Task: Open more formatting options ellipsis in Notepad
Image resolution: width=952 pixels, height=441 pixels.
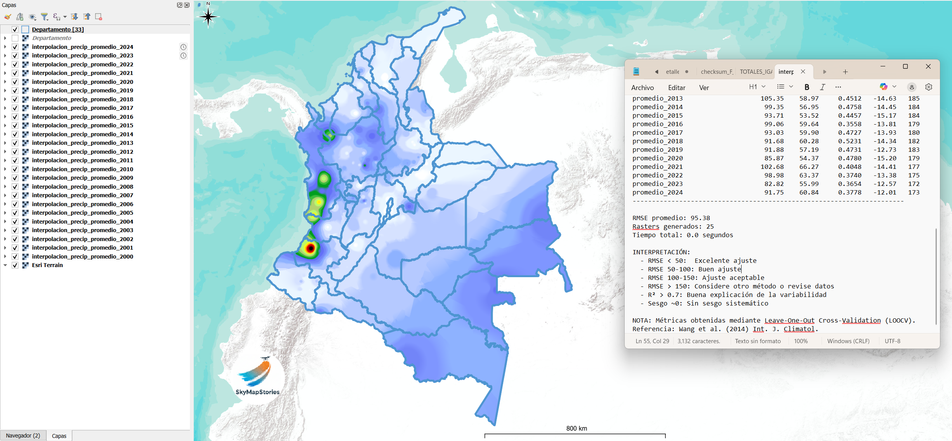Action: click(x=838, y=87)
